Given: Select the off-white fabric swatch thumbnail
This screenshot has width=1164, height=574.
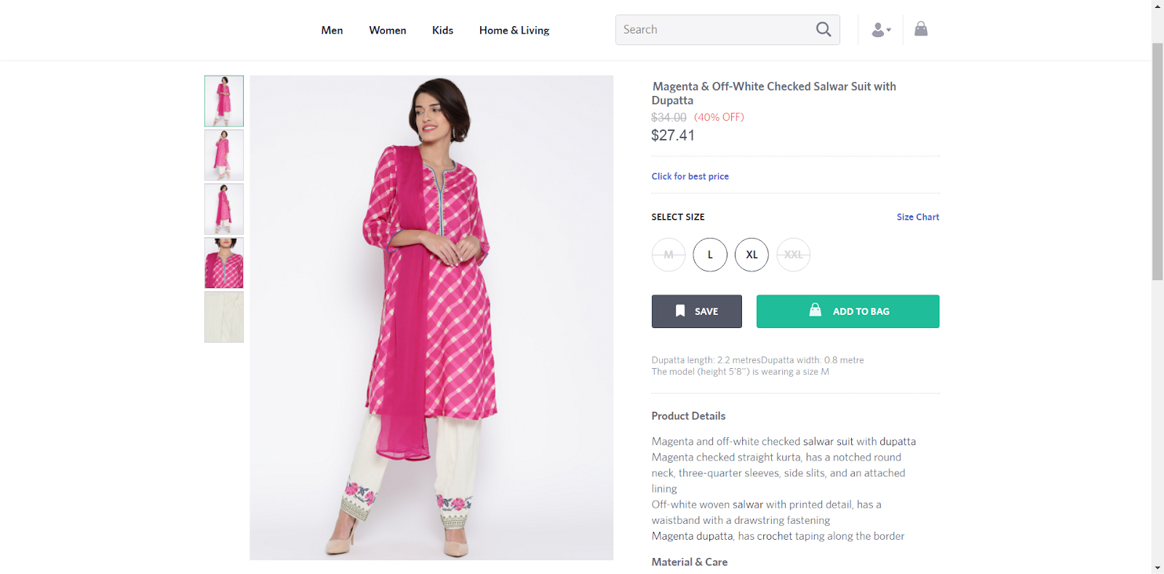Looking at the screenshot, I should point(224,317).
